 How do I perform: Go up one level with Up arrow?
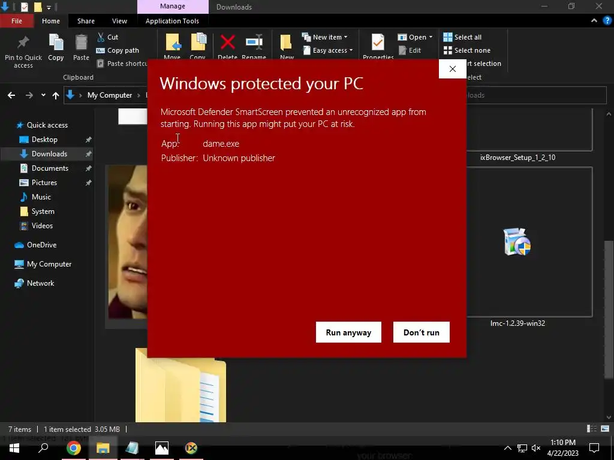click(x=56, y=95)
